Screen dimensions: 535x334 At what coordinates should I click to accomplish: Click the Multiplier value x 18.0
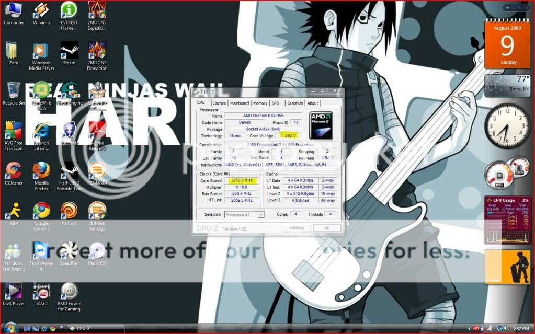point(242,187)
